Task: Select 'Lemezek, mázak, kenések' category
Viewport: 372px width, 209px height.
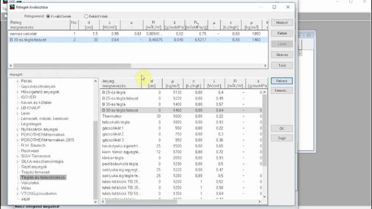Action: click(x=45, y=118)
